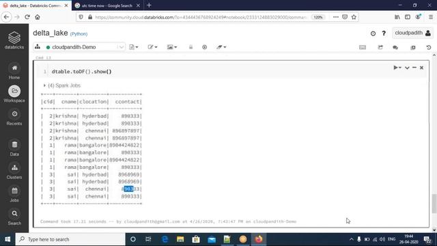The width and height of the screenshot is (437, 246).
Task: Expand the (4) Spark Jobs section
Action: tap(62, 85)
